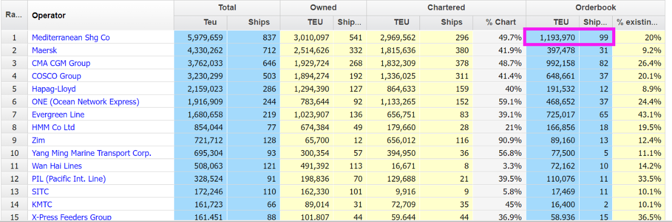Image resolution: width=672 pixels, height=222 pixels.
Task: Open the Hapag-Lloyd operator link
Action: click(54, 89)
